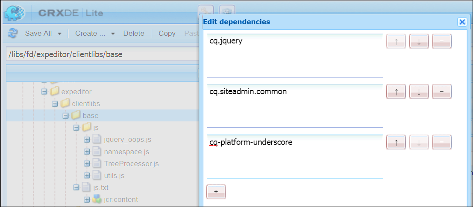Image resolution: width=473 pixels, height=207 pixels.
Task: Remove the cq.jquery dependency entry
Action: click(442, 41)
